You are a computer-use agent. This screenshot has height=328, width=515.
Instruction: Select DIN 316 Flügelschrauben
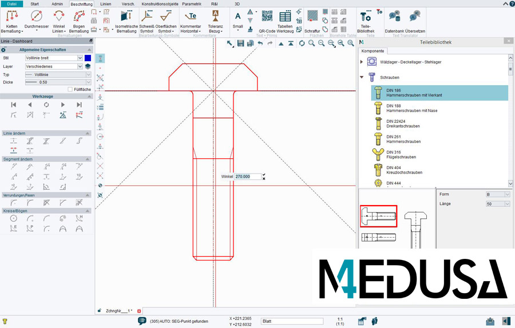pos(439,154)
